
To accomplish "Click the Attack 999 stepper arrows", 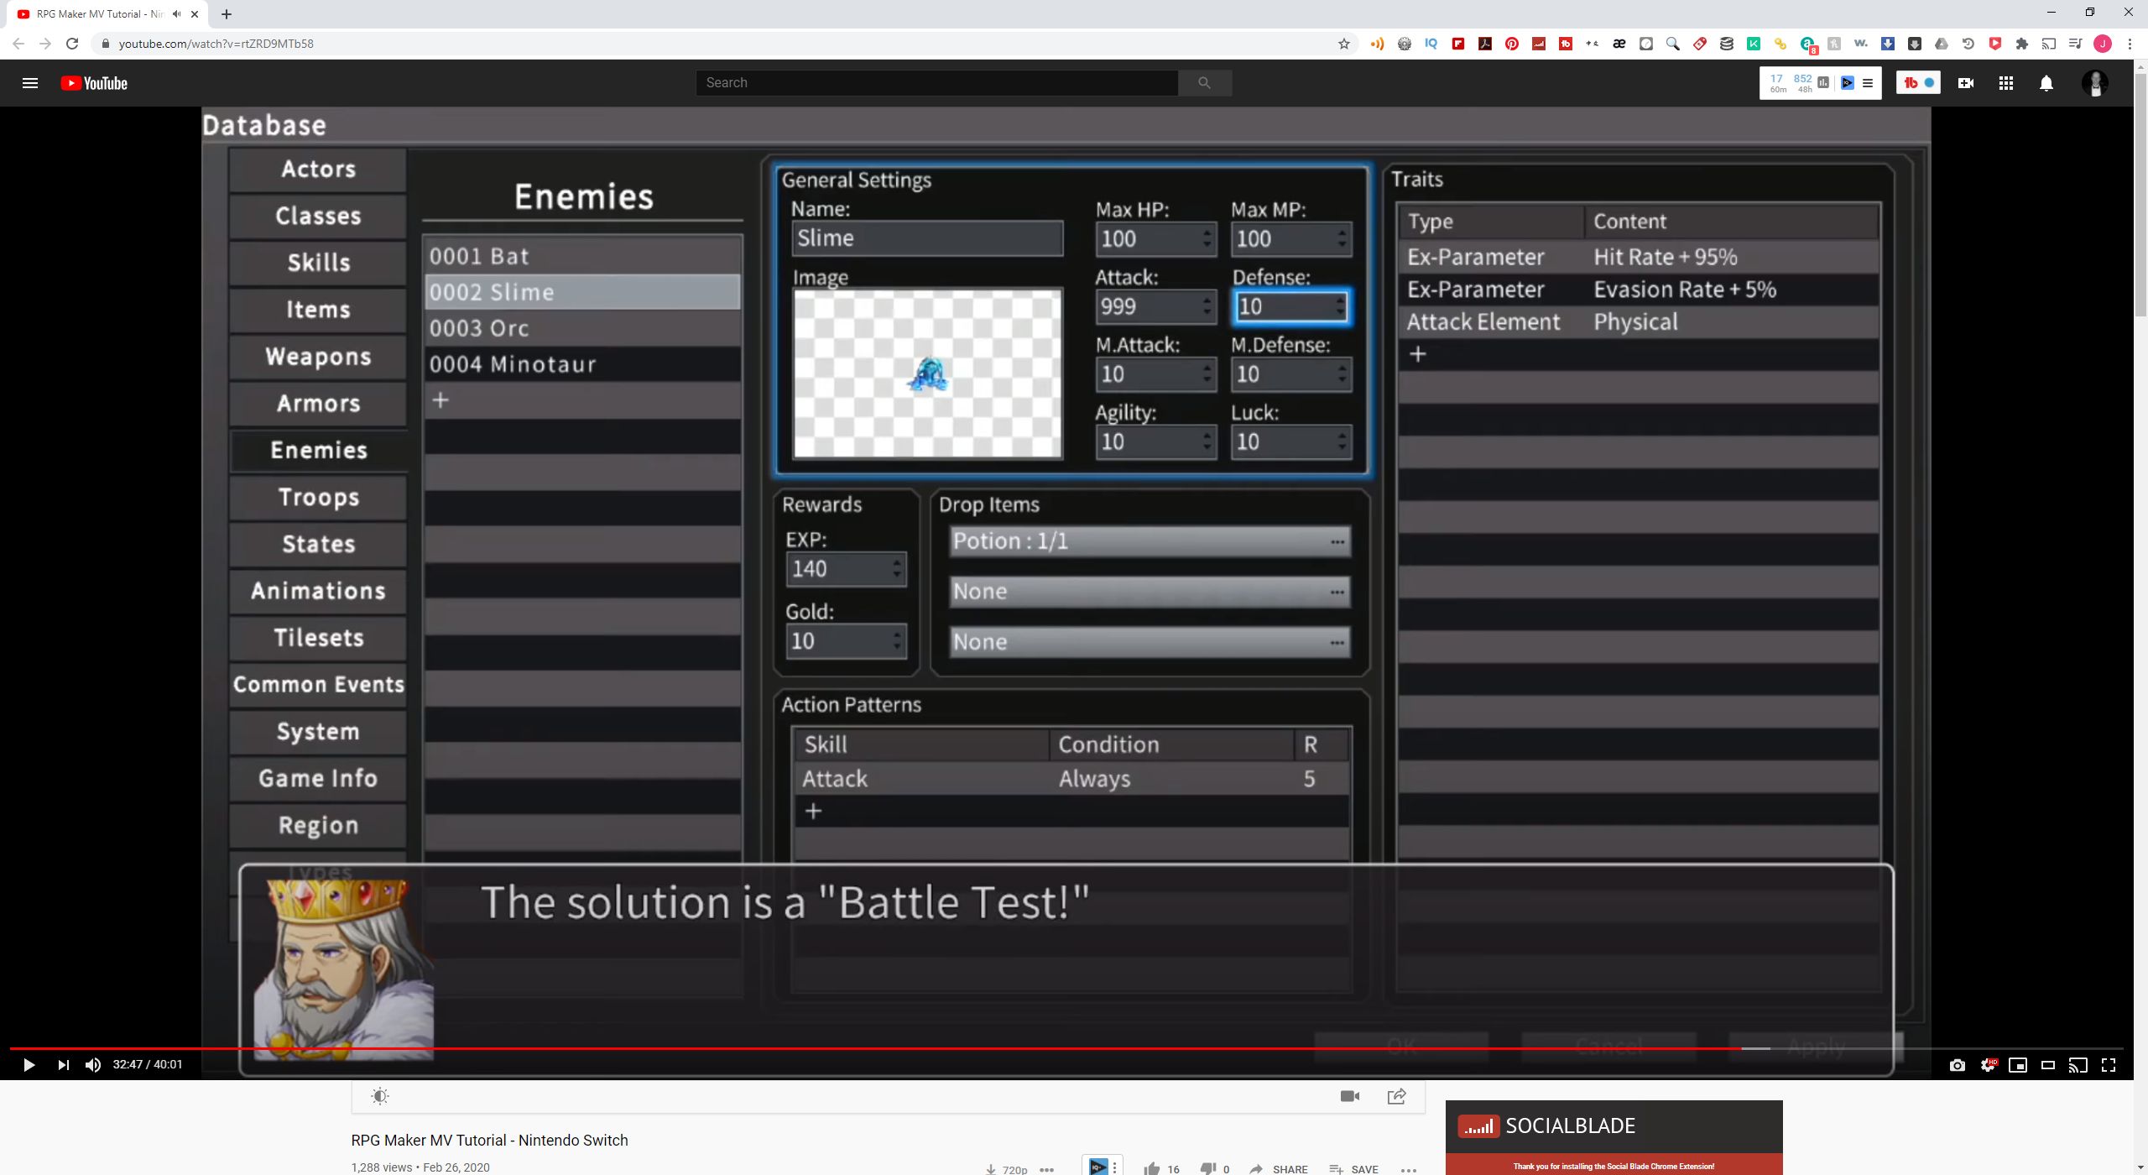I will (1207, 306).
